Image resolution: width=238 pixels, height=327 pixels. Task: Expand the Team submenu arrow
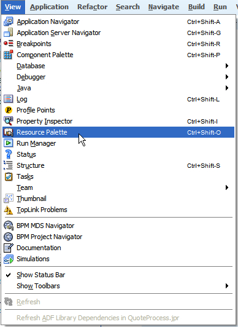(227, 187)
